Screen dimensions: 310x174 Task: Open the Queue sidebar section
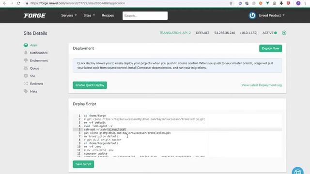34,68
